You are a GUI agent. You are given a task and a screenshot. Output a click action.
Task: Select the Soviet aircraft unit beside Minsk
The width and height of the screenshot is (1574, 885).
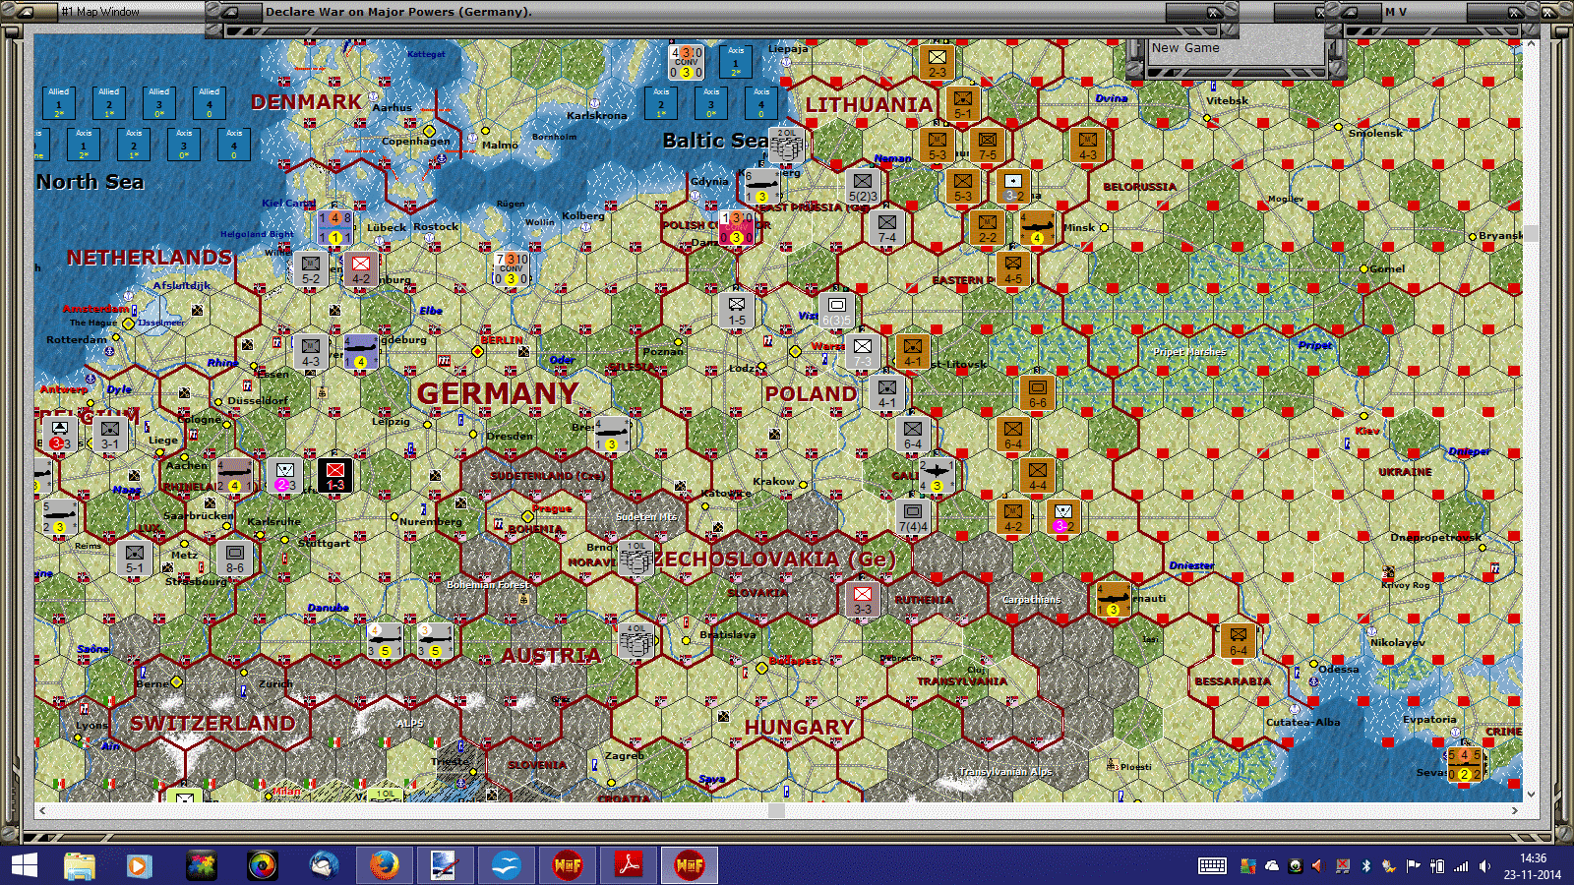[1038, 227]
